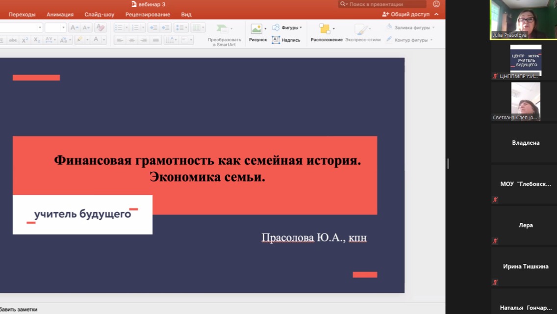Screen dimensions: 557x314
Task: Insert a picture using the Рисунок icon
Action: point(255,27)
